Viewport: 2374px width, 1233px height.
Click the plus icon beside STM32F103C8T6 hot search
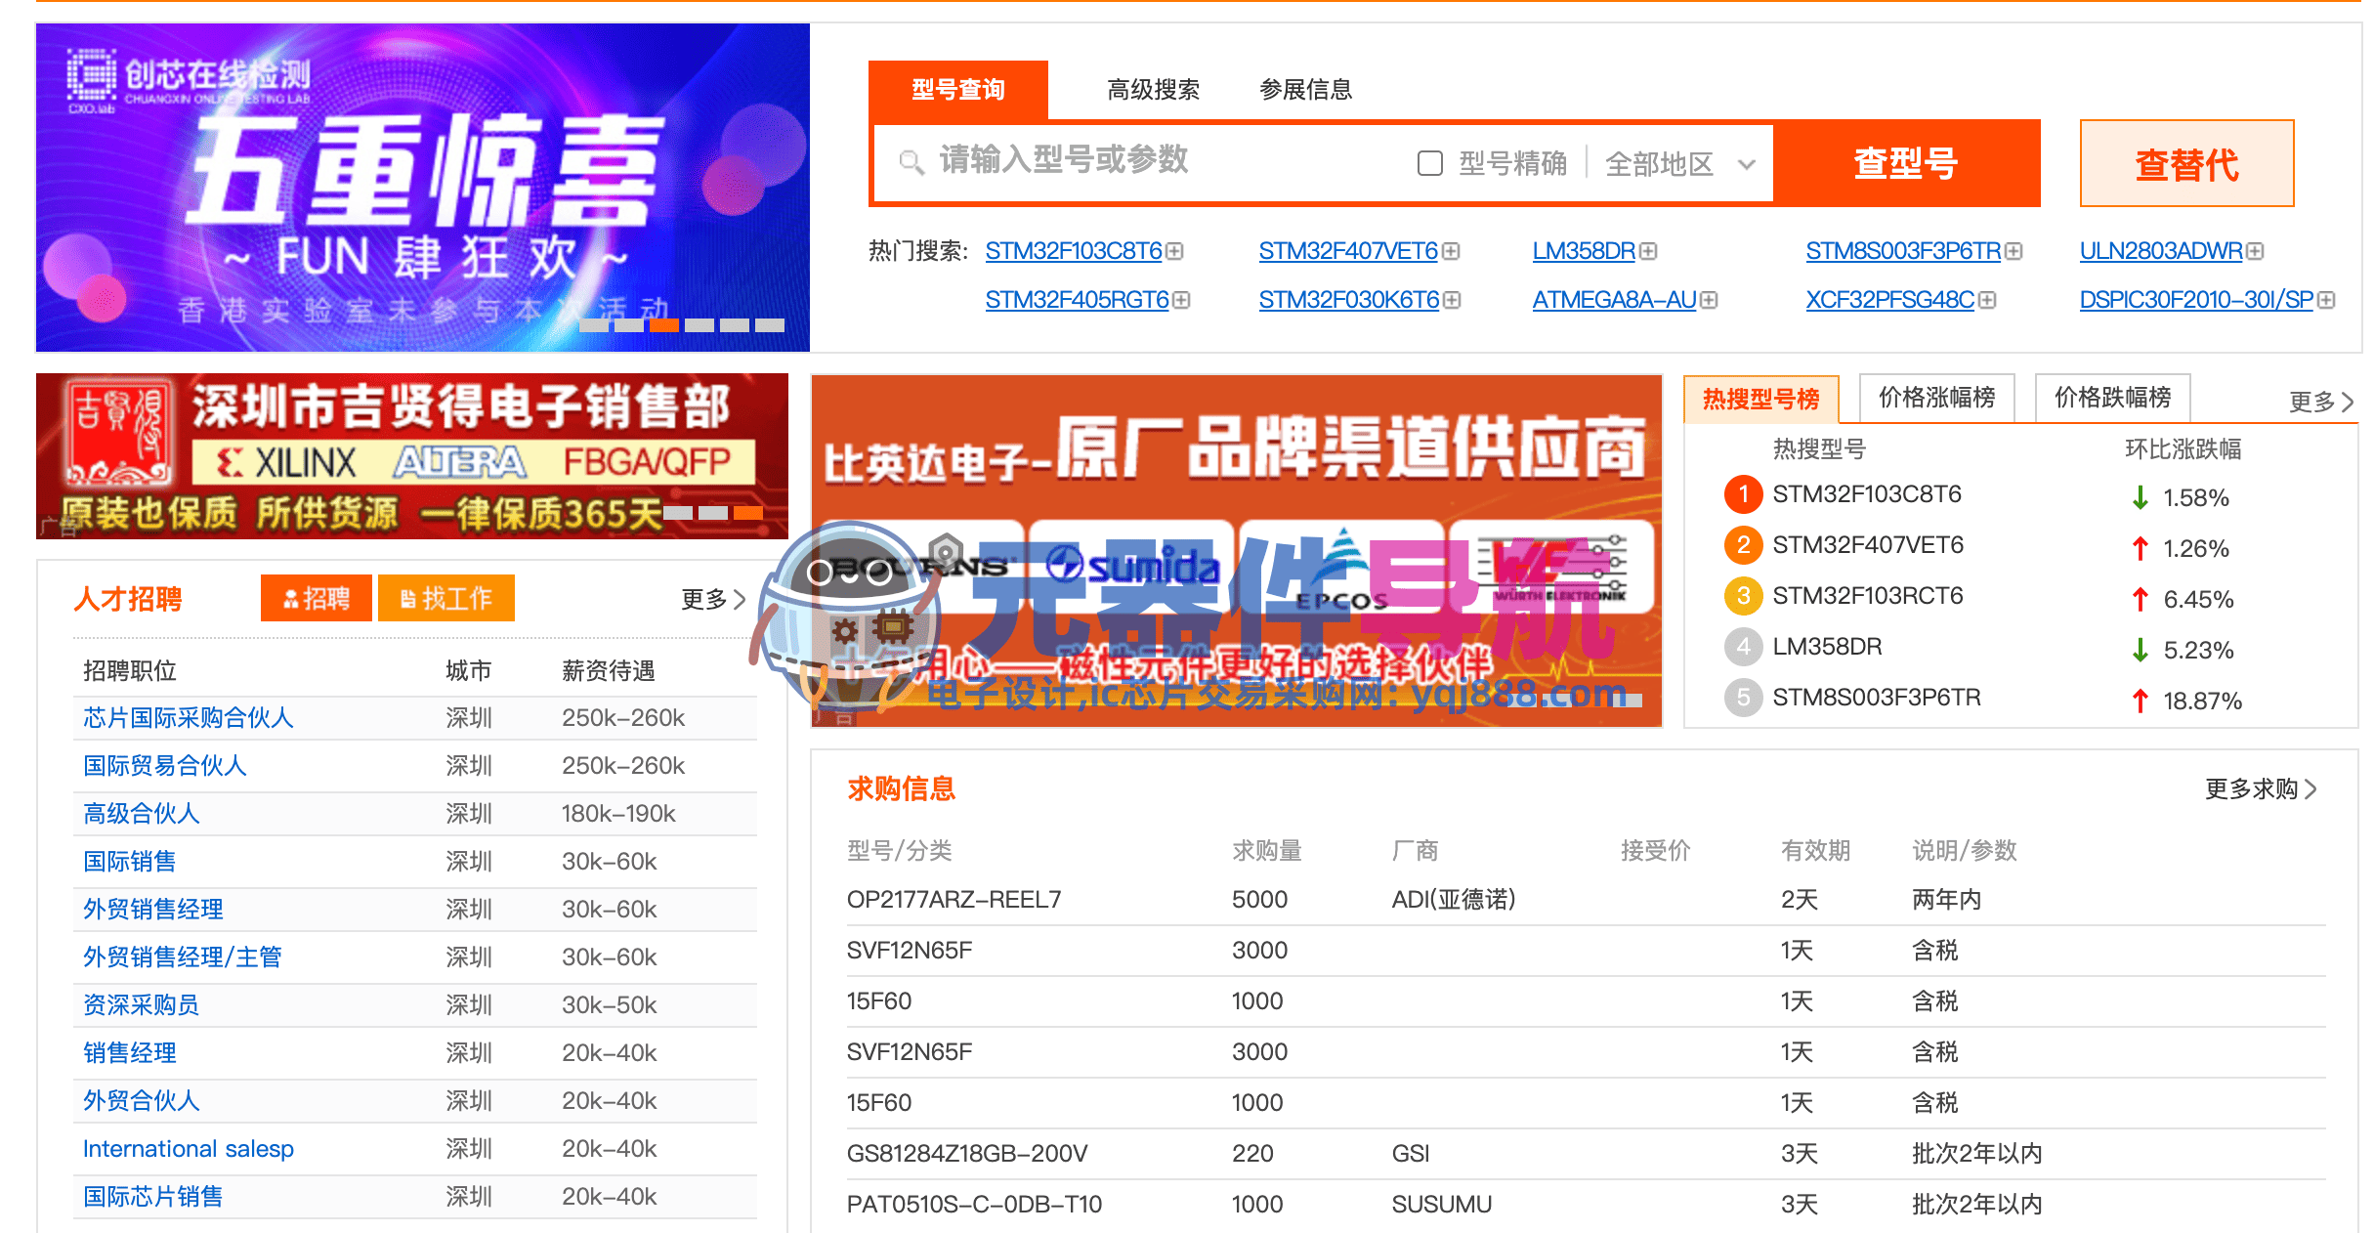pyautogui.click(x=1174, y=251)
